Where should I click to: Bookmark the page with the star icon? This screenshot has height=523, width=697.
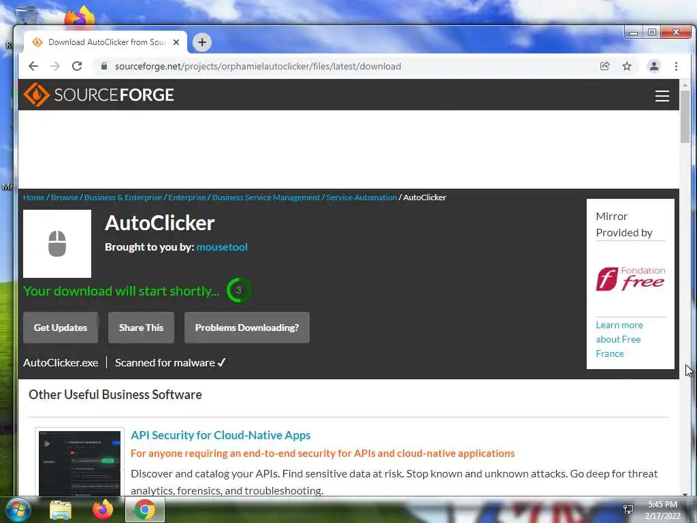coord(627,66)
